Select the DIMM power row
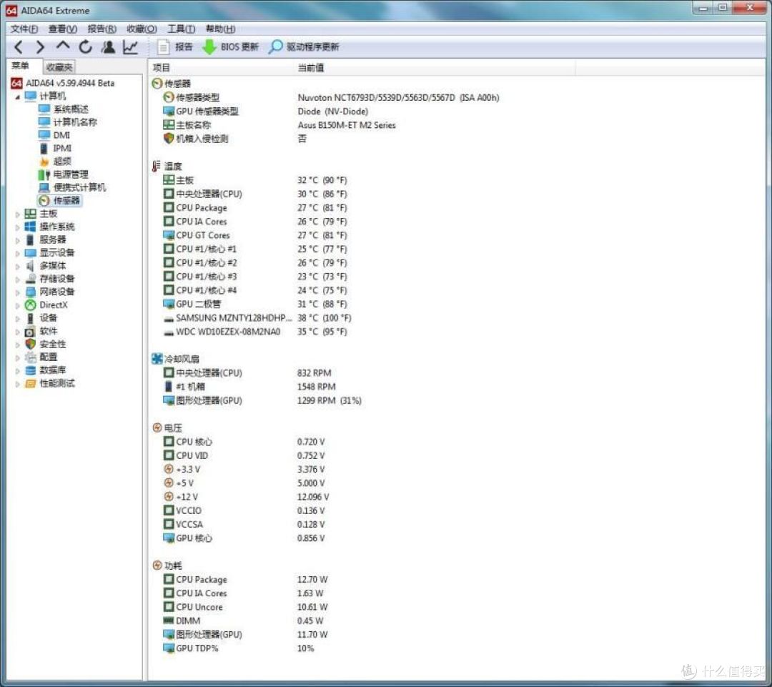Image resolution: width=772 pixels, height=687 pixels. (x=244, y=621)
